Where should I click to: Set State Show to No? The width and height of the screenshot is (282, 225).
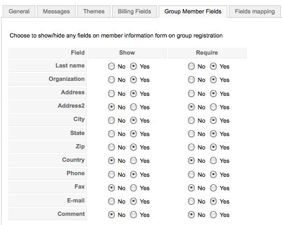(112, 134)
